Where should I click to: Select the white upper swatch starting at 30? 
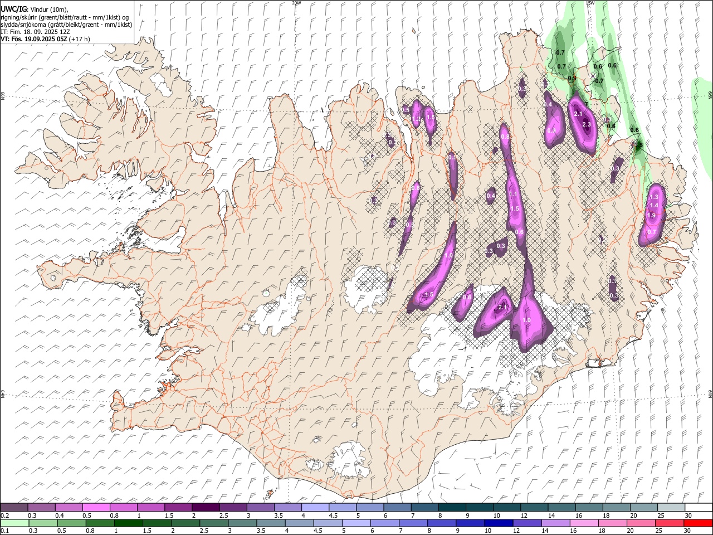pos(698,507)
